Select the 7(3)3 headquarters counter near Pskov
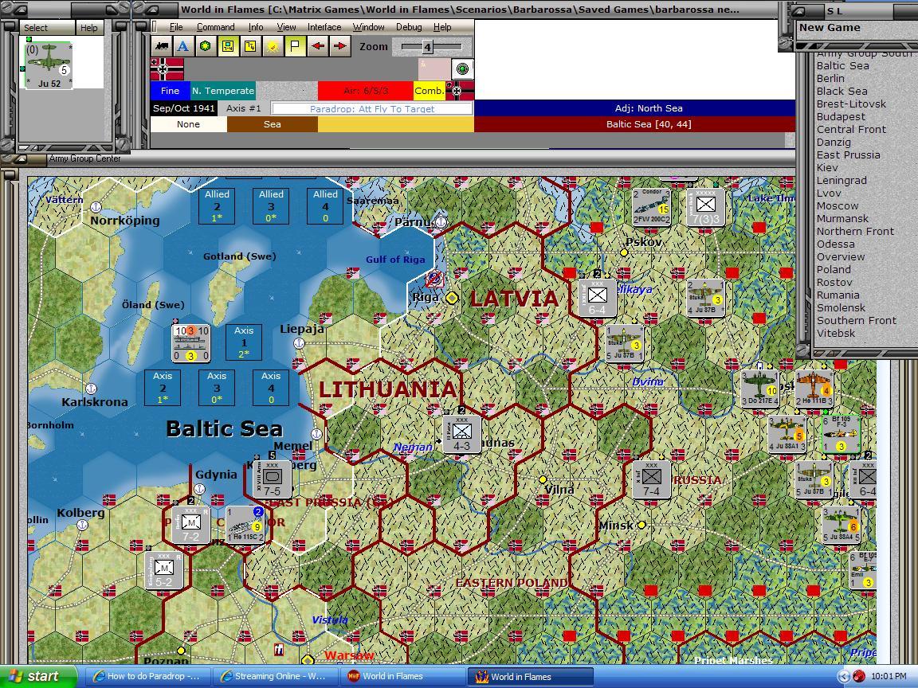The height and width of the screenshot is (688, 918). point(705,207)
